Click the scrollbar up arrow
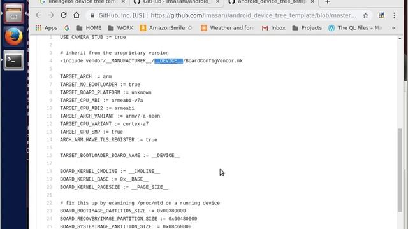408x229 pixels. click(x=400, y=38)
